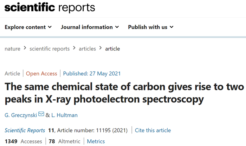Open the Journal information menu
Image resolution: width=246 pixels, height=146 pixels.
pyautogui.click(x=86, y=27)
